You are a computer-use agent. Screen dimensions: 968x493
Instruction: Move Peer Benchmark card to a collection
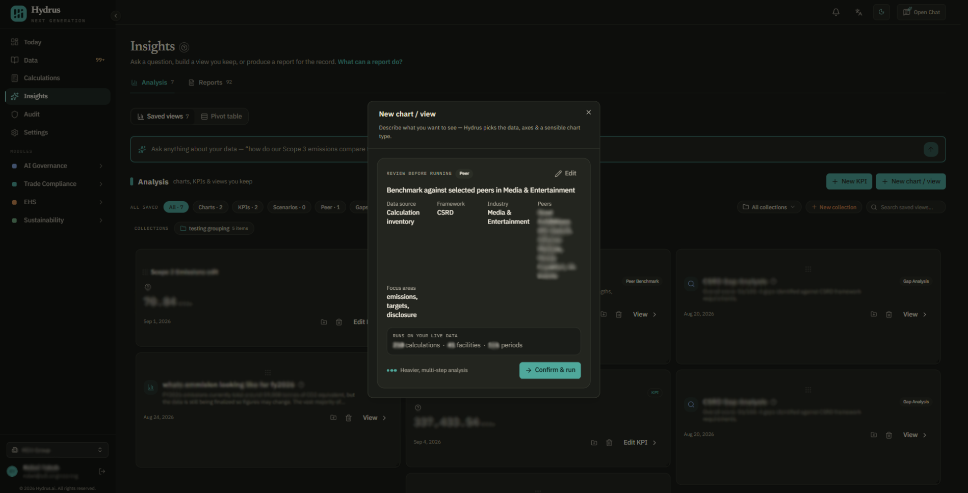(x=604, y=314)
